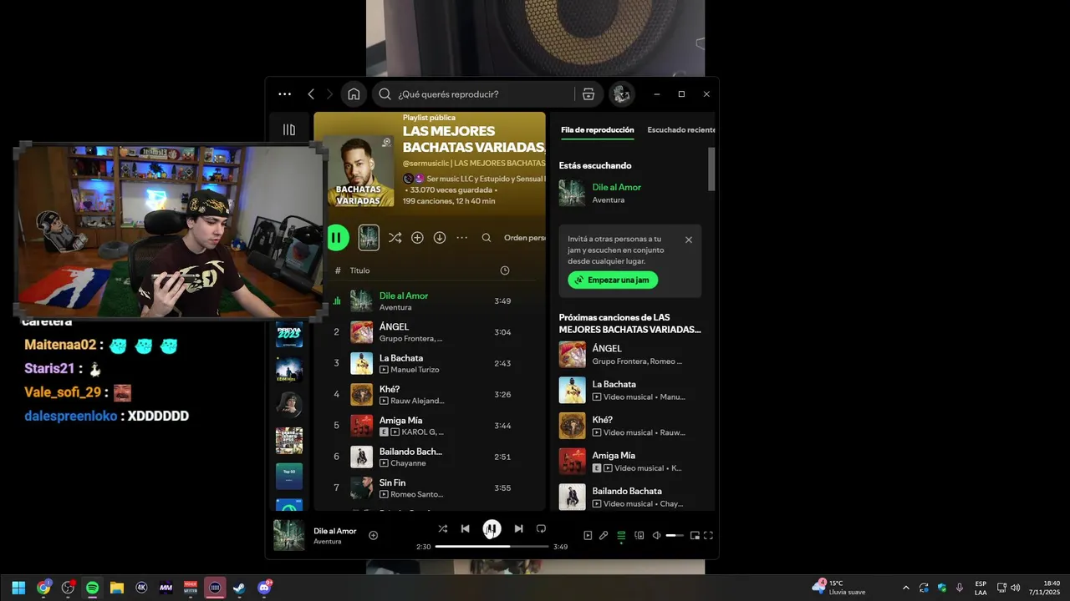Image resolution: width=1070 pixels, height=601 pixels.
Task: Dismiss the jam invitation card
Action: pyautogui.click(x=689, y=240)
